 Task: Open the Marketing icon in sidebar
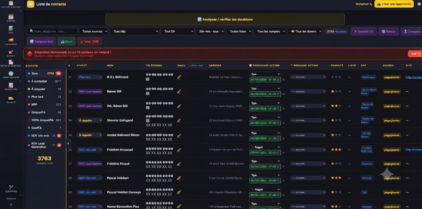pos(11,86)
